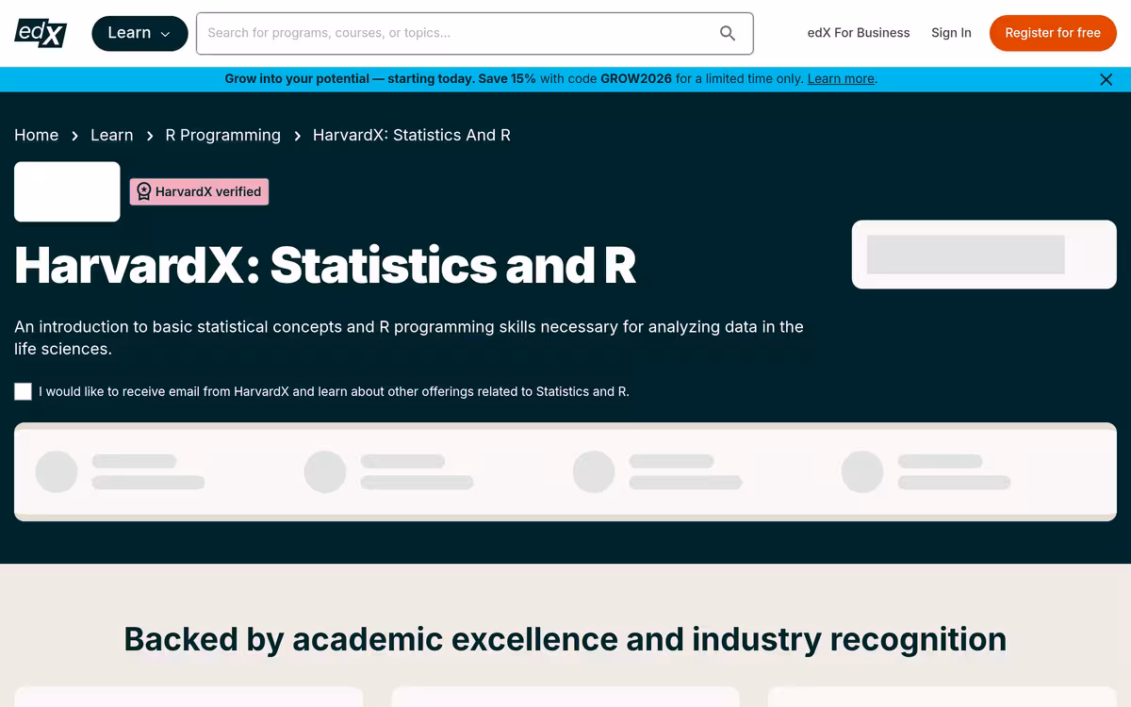Click the HarvardX: Statistics and R title
The width and height of the screenshot is (1131, 707).
(325, 266)
